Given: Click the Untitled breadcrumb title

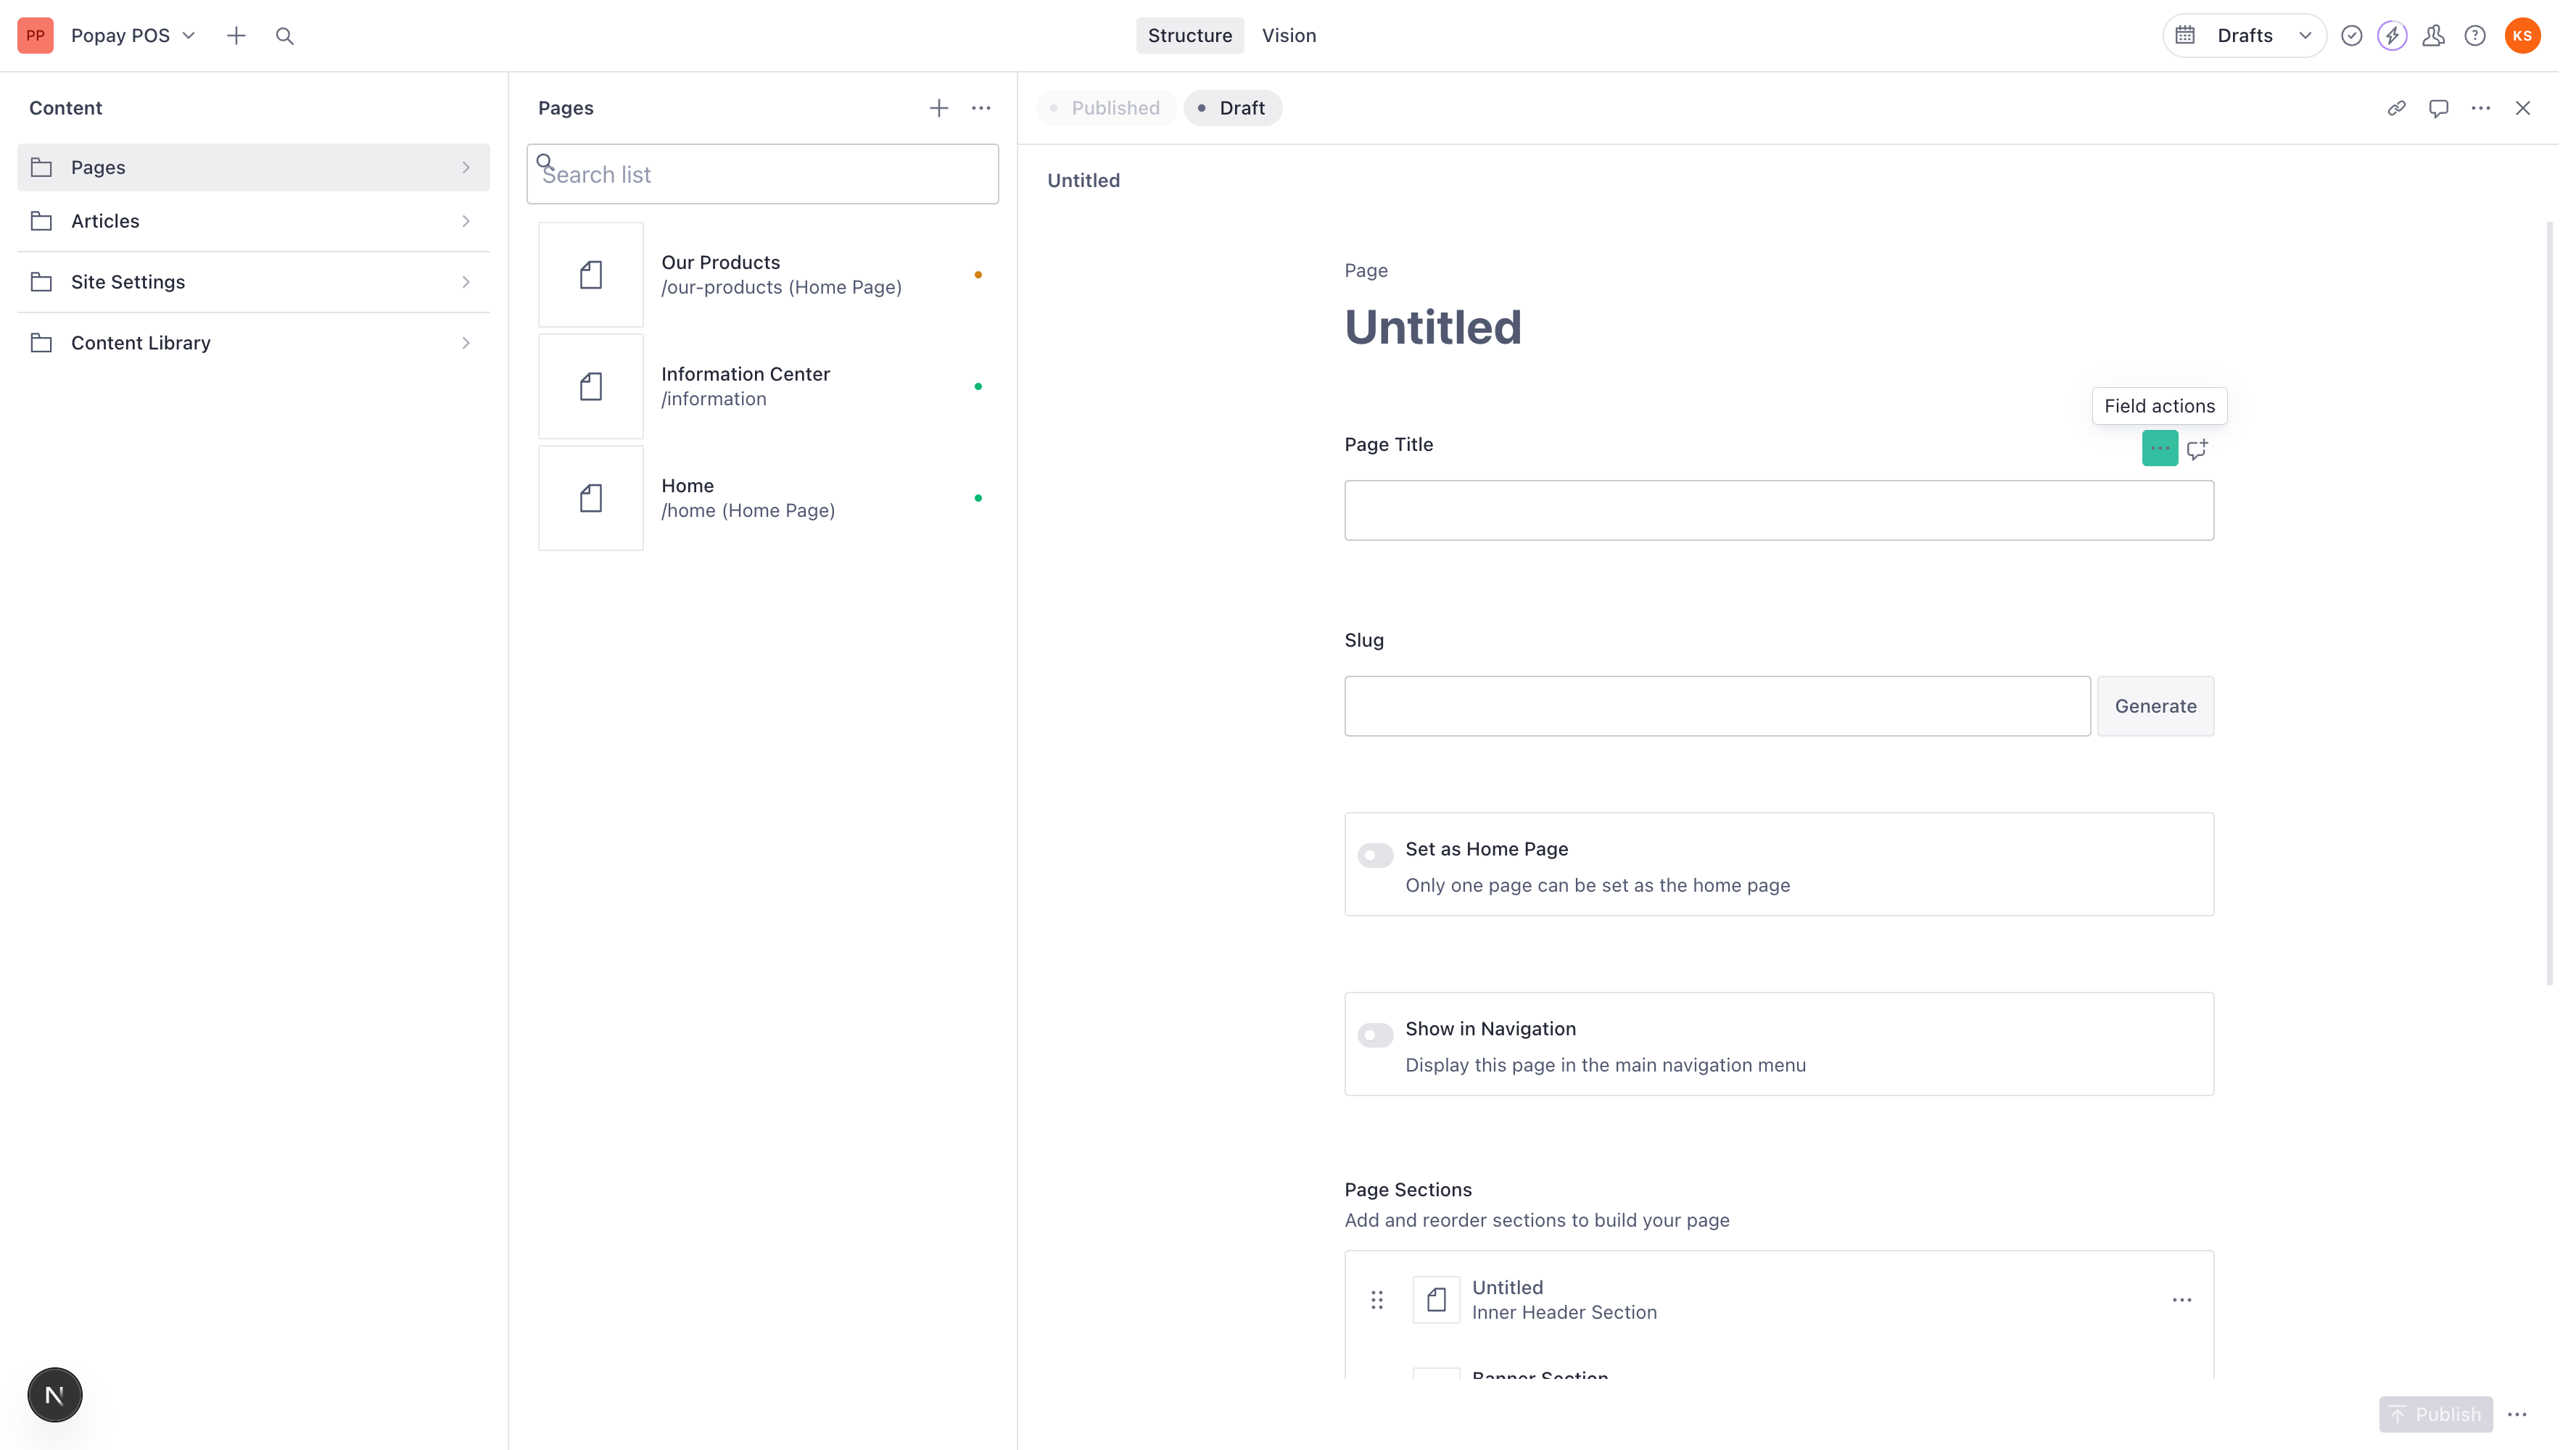Looking at the screenshot, I should 1083,180.
